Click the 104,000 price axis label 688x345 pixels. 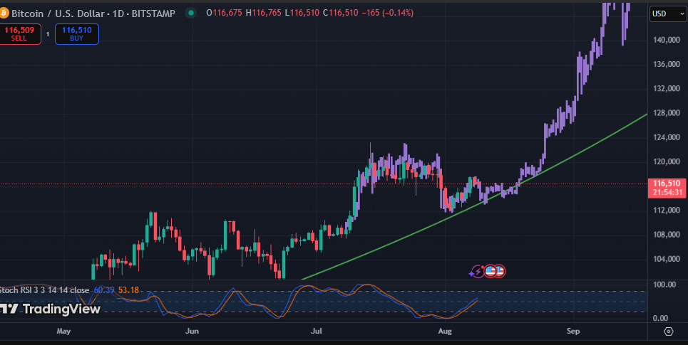(x=667, y=259)
